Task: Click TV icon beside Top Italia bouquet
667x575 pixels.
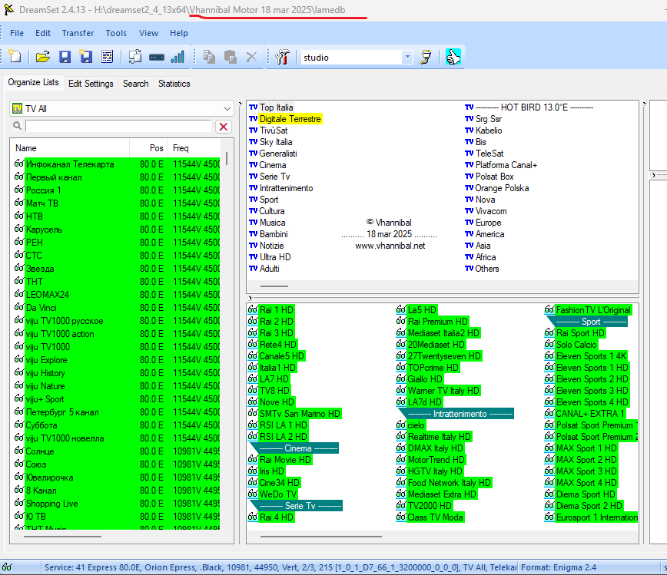Action: pos(253,107)
